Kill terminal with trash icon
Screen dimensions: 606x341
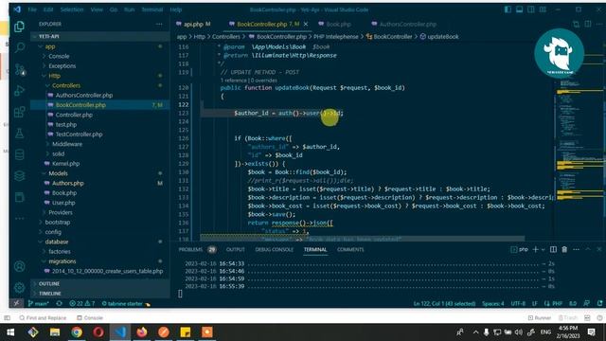(564, 250)
